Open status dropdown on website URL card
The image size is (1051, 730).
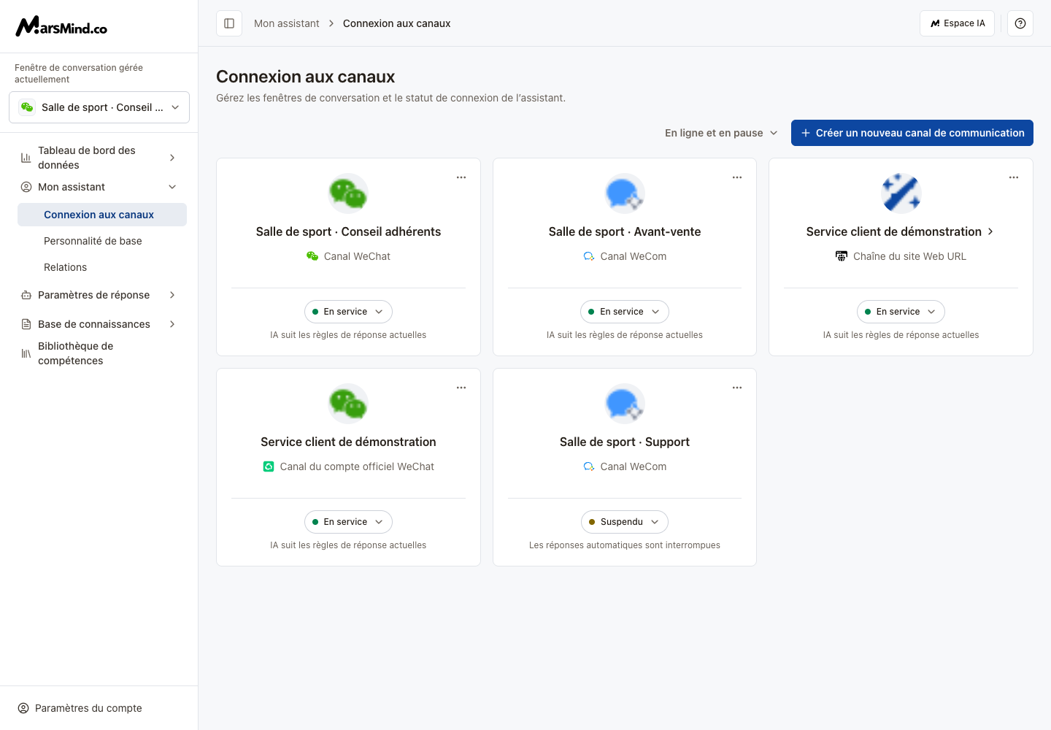(x=901, y=312)
